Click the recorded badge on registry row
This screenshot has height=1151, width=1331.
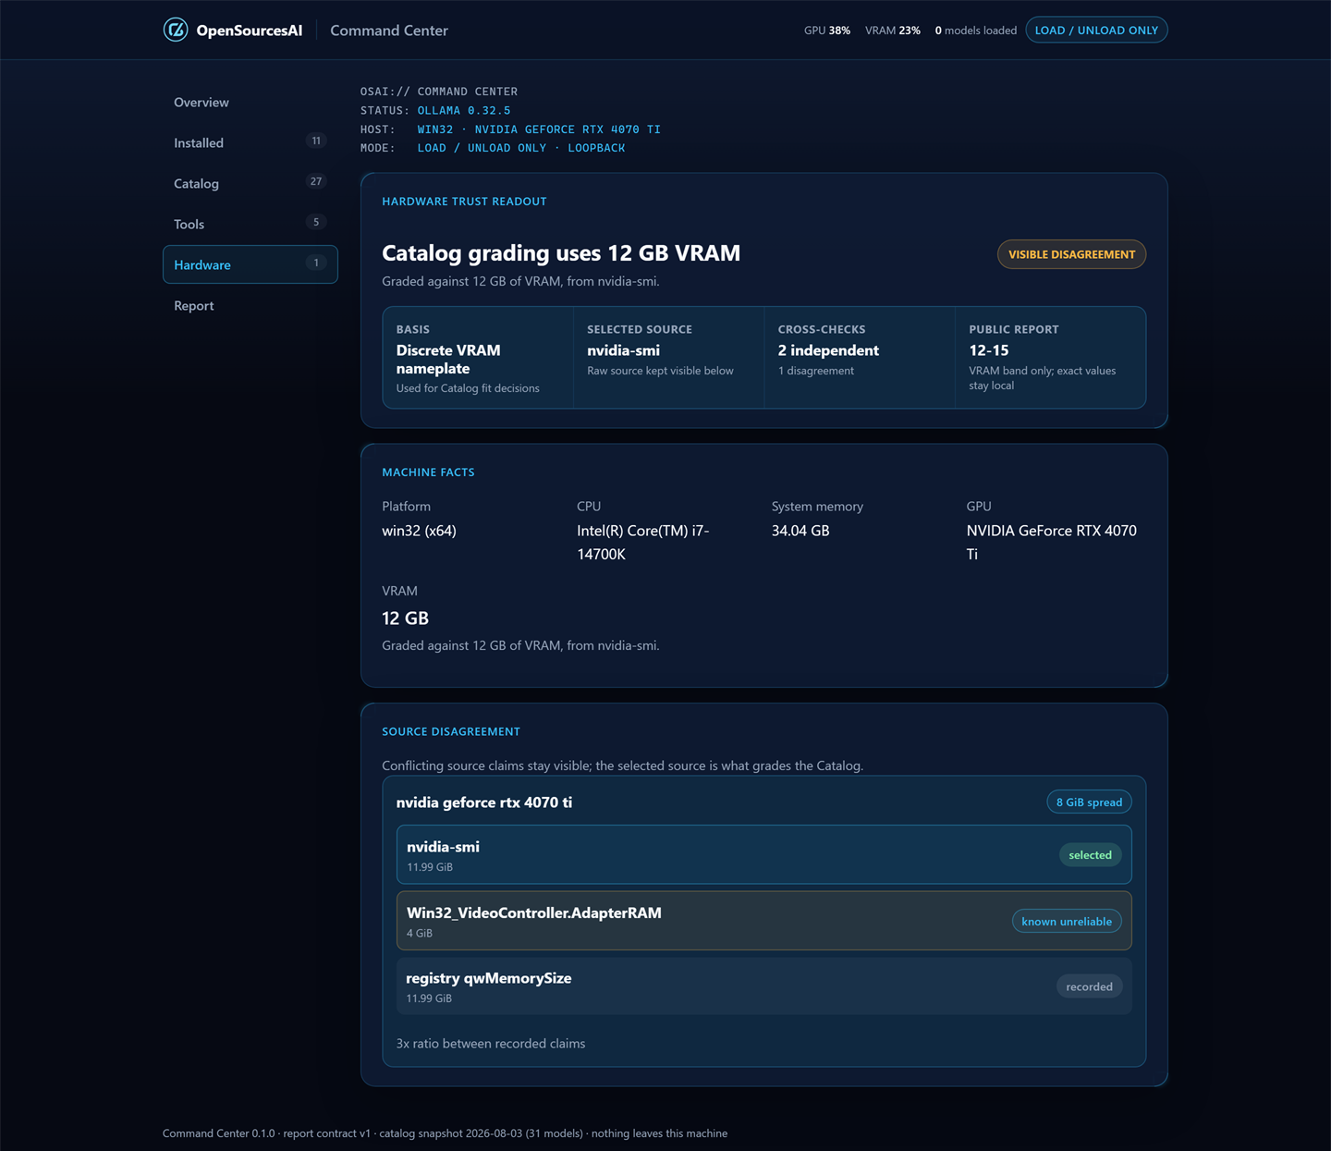[1089, 986]
